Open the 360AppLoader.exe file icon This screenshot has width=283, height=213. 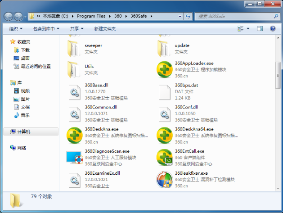pos(164,69)
